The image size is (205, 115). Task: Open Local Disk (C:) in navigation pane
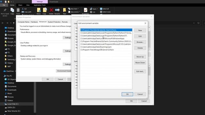tap(13, 104)
